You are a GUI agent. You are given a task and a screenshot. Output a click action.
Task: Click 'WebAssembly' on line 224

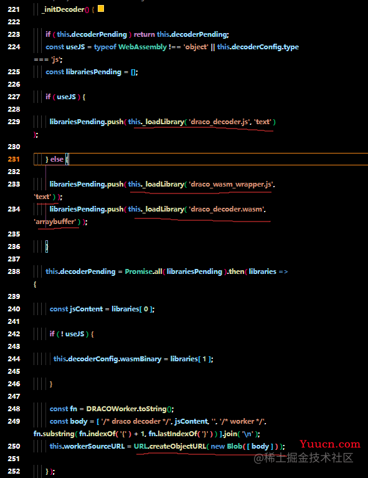143,47
